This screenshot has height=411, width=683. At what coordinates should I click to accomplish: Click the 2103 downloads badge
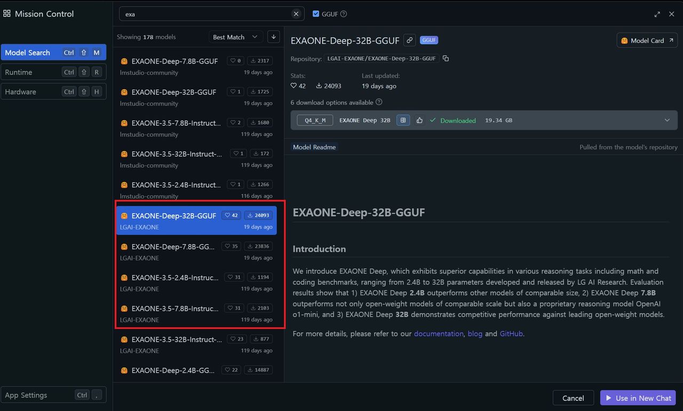coord(260,308)
